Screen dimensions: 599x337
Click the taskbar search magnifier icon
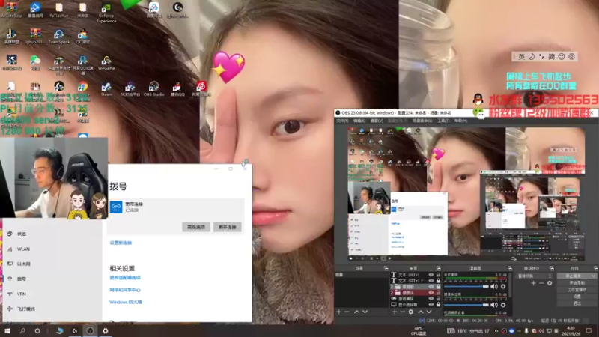pyautogui.click(x=22, y=330)
